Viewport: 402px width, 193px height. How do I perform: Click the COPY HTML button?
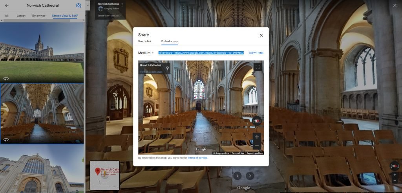[256, 53]
